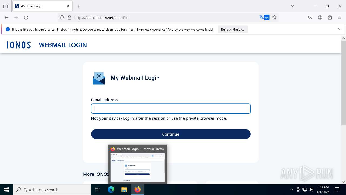Click the WEBMAIL LOGIN header text
Image resolution: width=346 pixels, height=195 pixels.
click(63, 45)
